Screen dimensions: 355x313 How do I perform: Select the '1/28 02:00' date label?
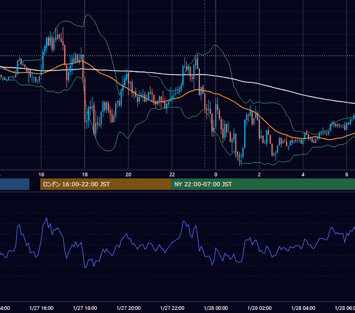click(259, 308)
